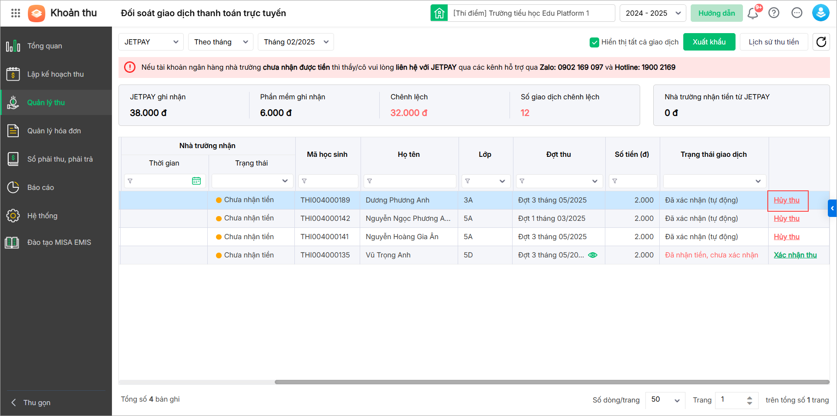Image resolution: width=837 pixels, height=416 pixels.
Task: Open the 2024 - 2025 school year dropdown
Action: tap(652, 13)
